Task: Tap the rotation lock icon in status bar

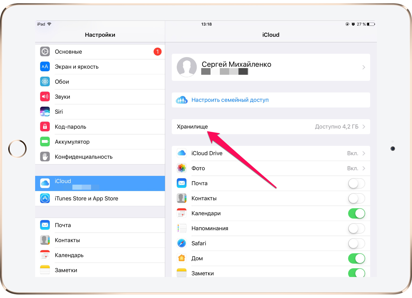Action: tap(347, 24)
